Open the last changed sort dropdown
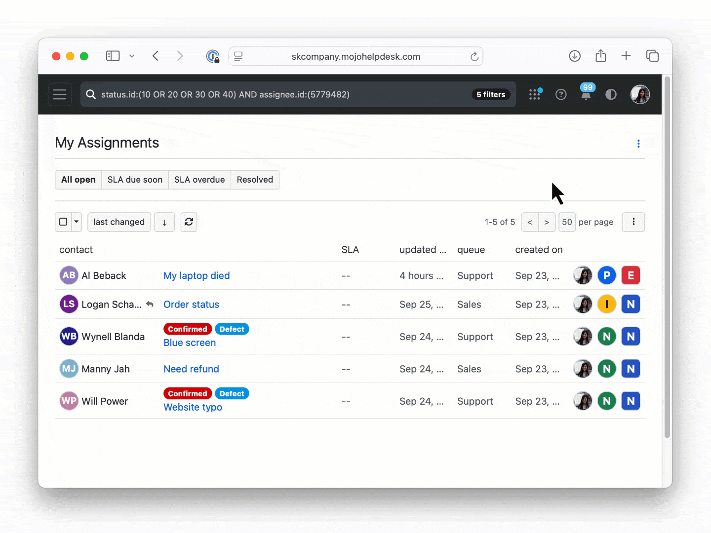 (119, 222)
